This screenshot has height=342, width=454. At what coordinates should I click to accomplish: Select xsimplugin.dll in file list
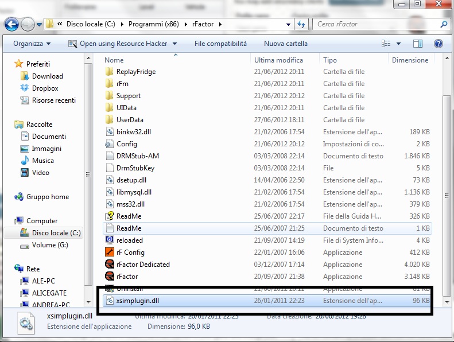tap(267, 301)
